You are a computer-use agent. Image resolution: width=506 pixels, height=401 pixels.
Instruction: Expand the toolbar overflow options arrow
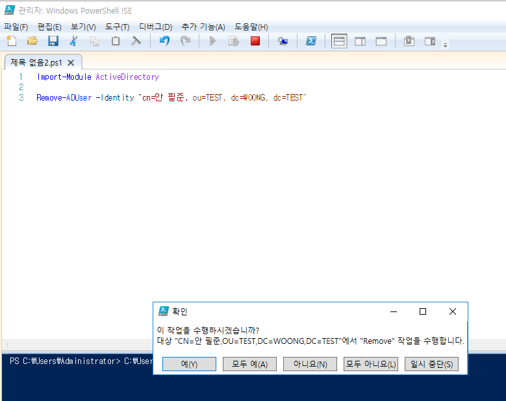(x=446, y=45)
